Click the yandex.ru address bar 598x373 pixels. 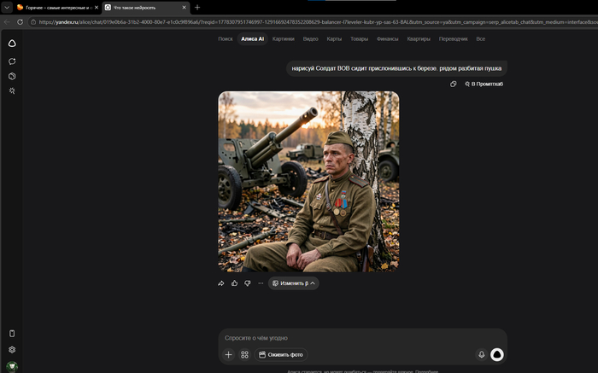[317, 22]
